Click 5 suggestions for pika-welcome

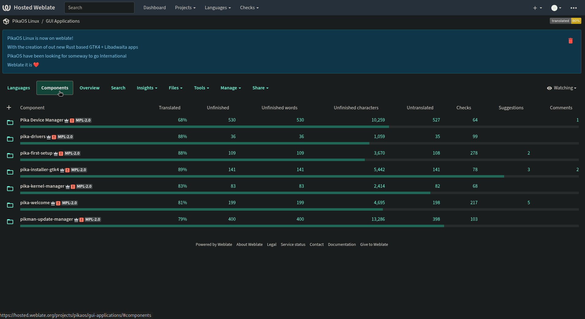coord(529,203)
